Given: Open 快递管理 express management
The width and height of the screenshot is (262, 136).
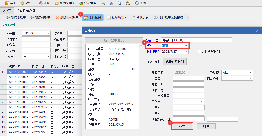Looking at the screenshot, I should [81, 3].
